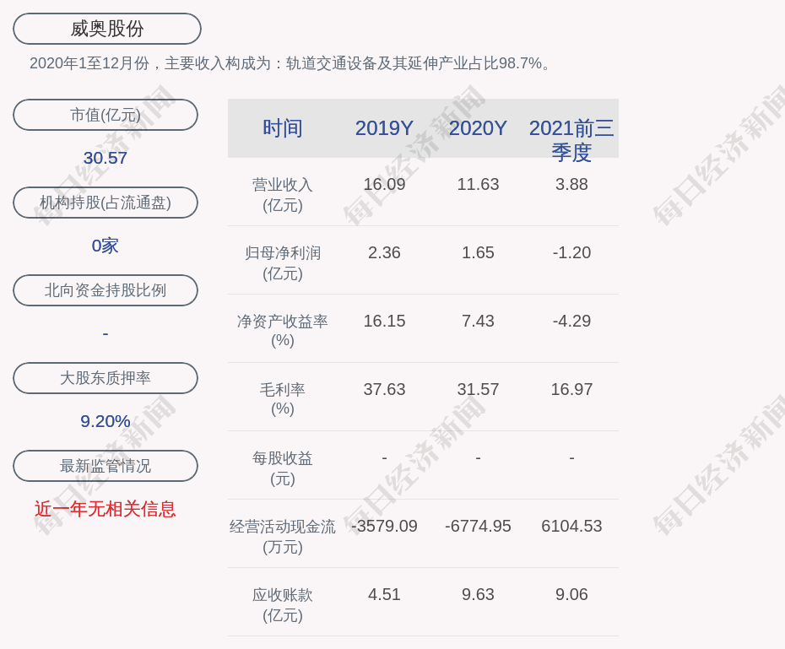This screenshot has height=649, width=785.
Task: Select net profit value -1.20
Action: click(571, 252)
